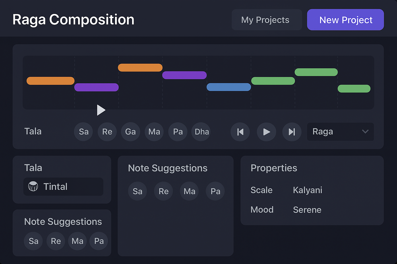Play the composition from transport controls
This screenshot has height=264, width=397.
(x=266, y=132)
